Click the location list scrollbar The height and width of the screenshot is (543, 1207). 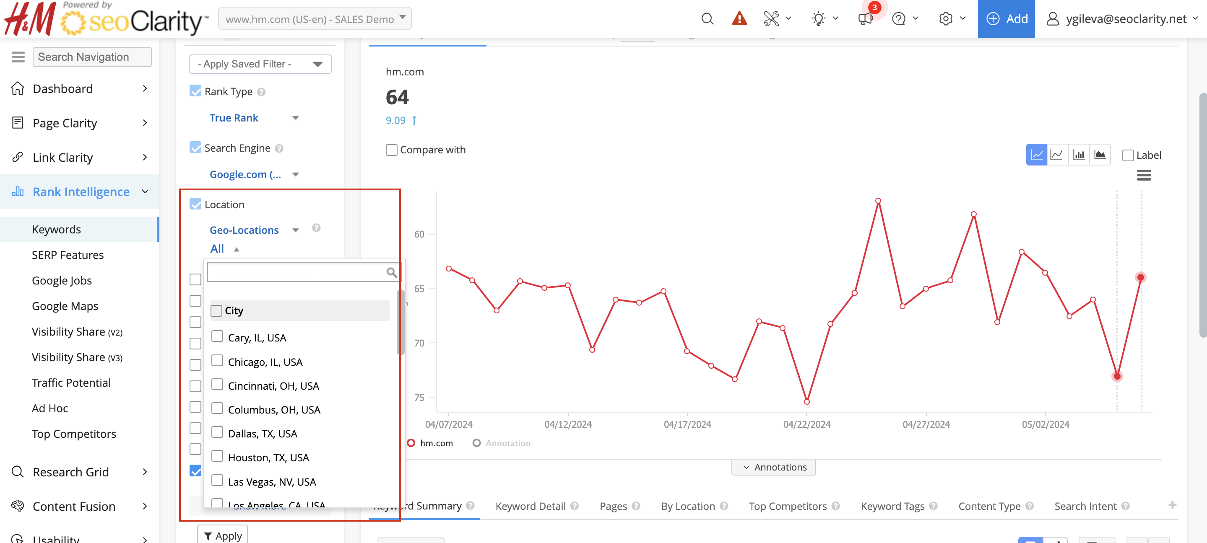point(401,322)
